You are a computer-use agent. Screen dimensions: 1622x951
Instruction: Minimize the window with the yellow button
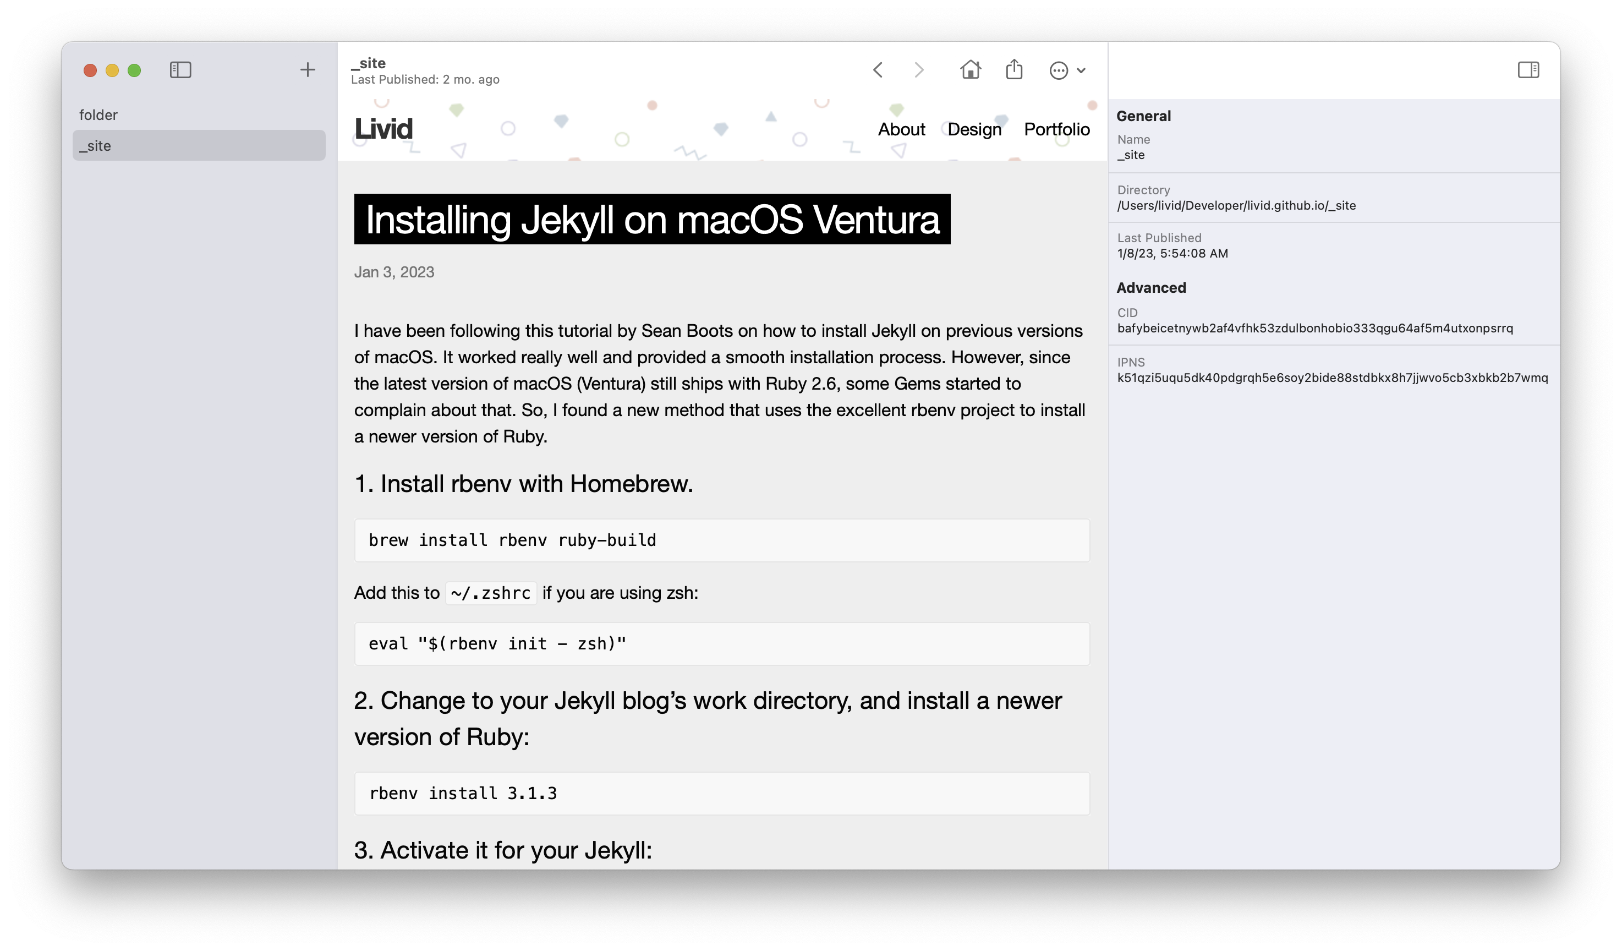(x=112, y=70)
